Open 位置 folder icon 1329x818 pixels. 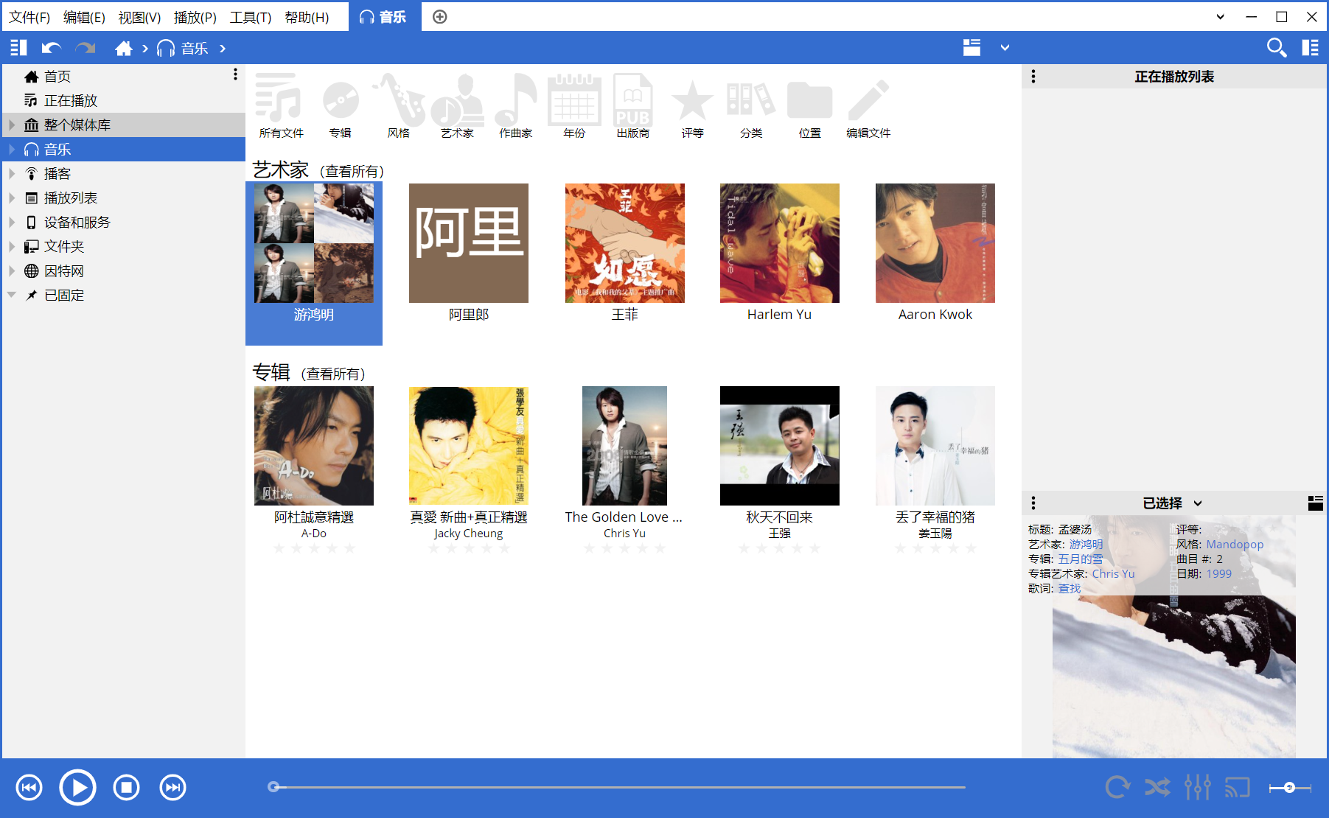tap(809, 105)
